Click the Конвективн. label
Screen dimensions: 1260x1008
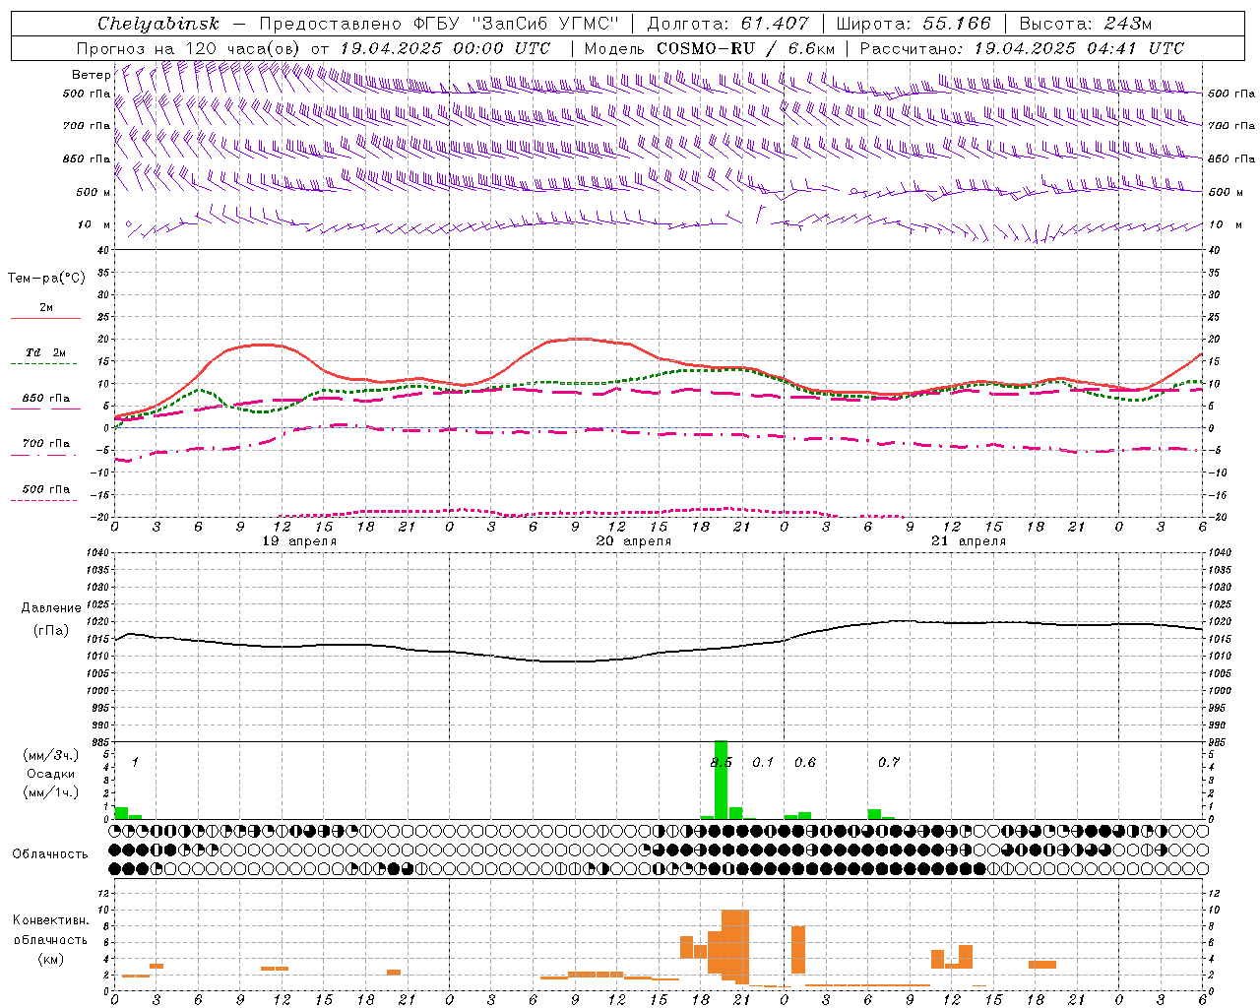[x=51, y=920]
